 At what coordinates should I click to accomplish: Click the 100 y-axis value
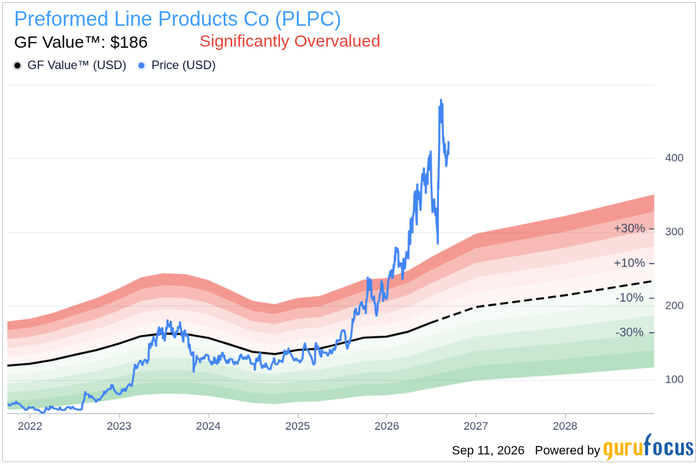pos(674,380)
